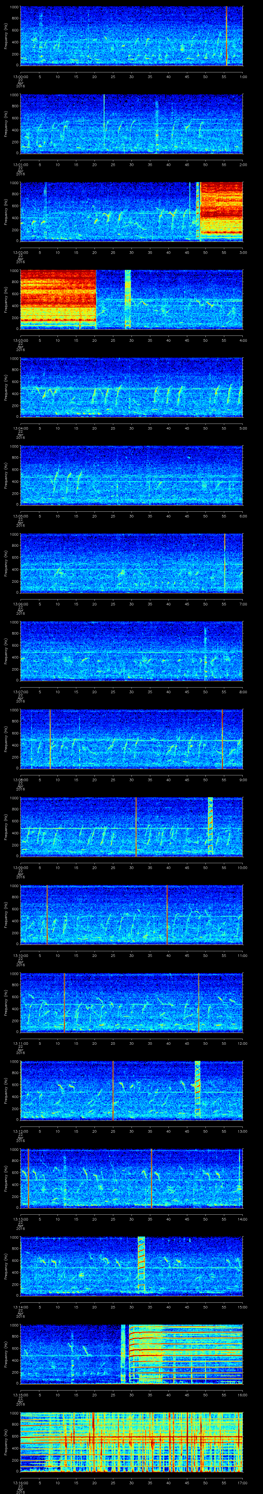Select the spectrogram panel starting at 13:00:00
The width and height of the screenshot is (263, 1494).
pyautogui.click(x=132, y=36)
